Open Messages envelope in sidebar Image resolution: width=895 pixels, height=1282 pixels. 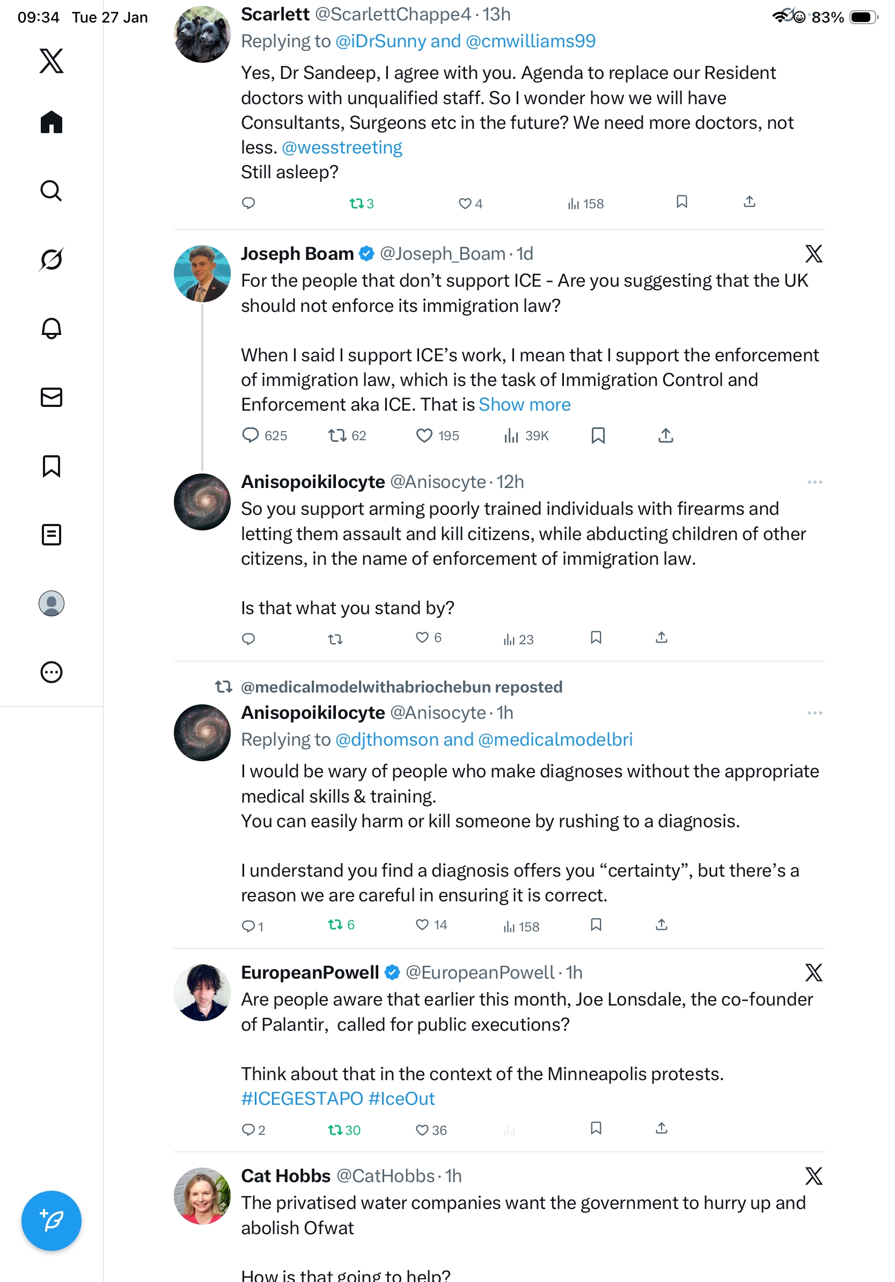(52, 397)
